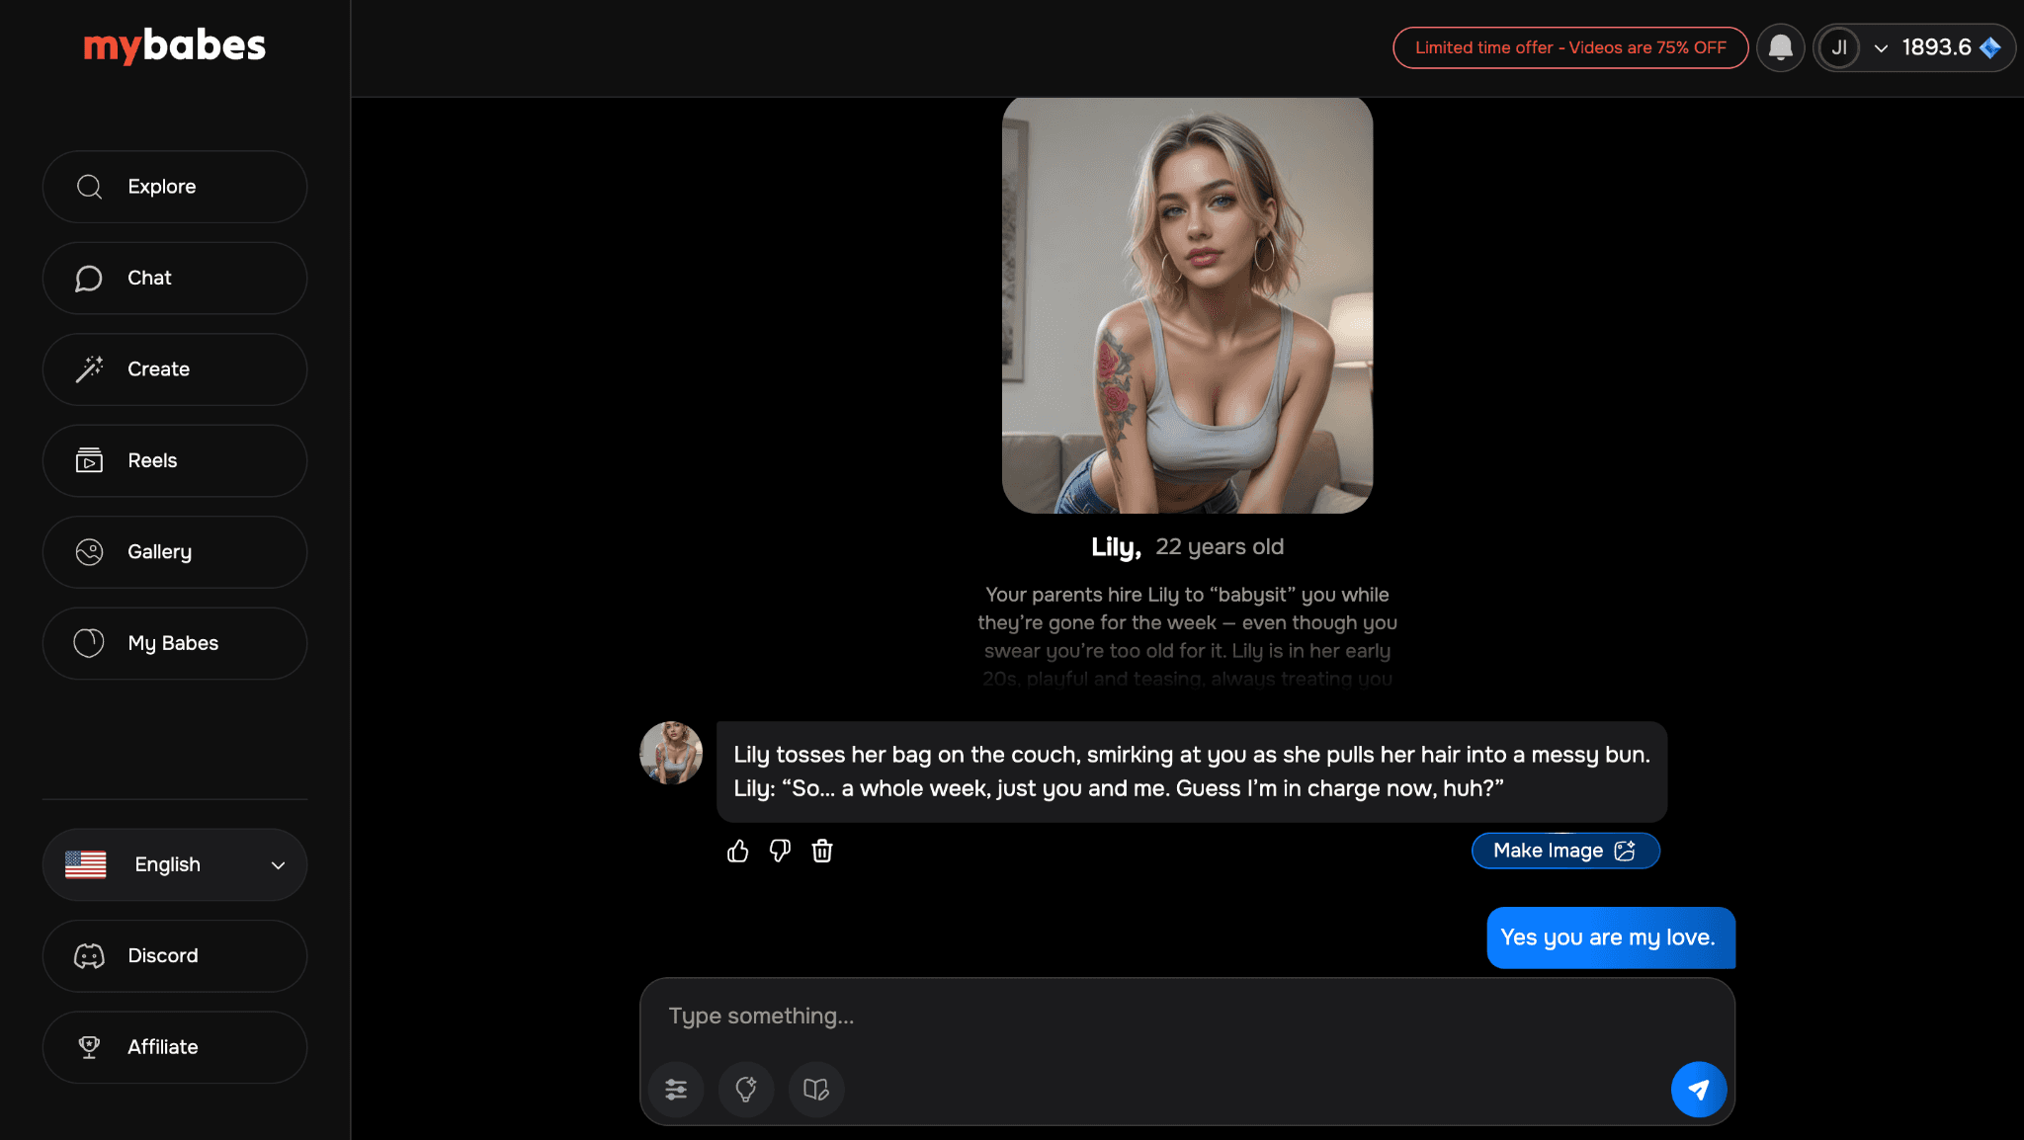
Task: Expand the JI account menu chevron
Action: pos(1881,47)
